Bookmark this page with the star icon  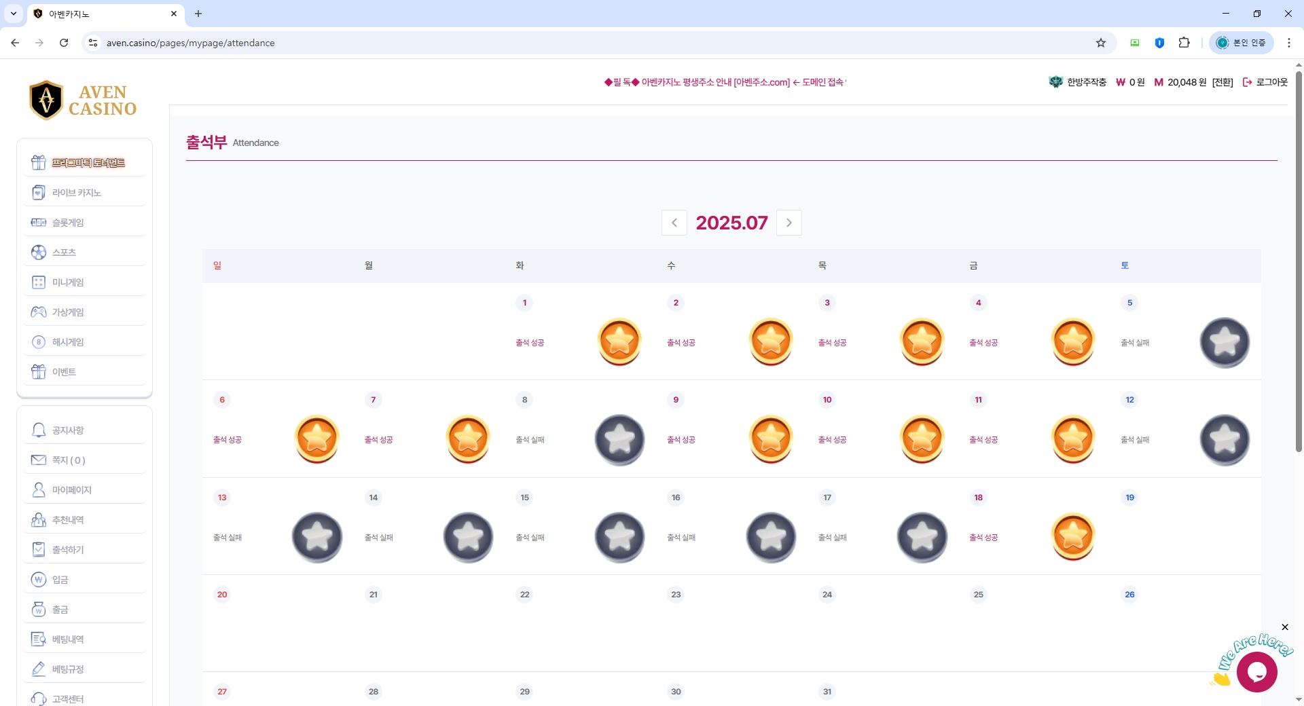1101,43
